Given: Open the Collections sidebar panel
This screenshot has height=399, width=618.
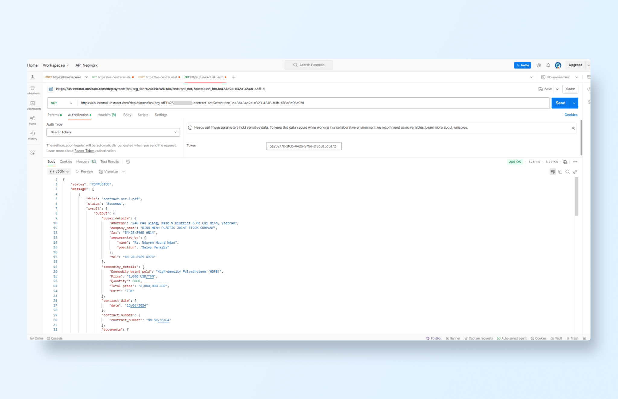Looking at the screenshot, I should [x=33, y=88].
